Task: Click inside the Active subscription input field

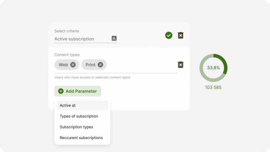Action: [x=79, y=39]
